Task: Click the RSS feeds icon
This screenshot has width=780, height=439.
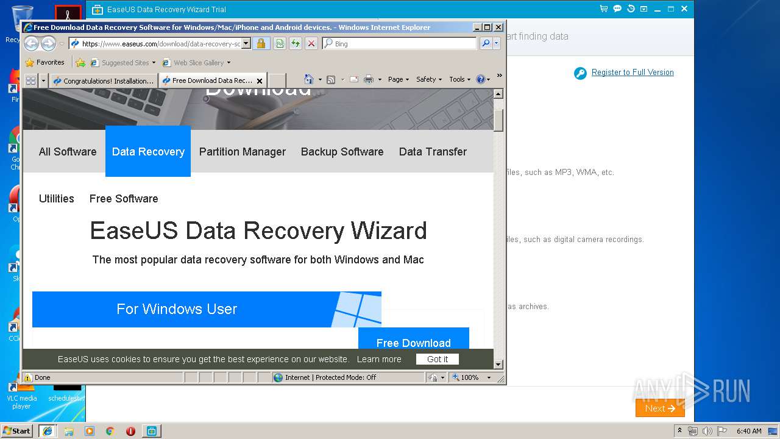Action: click(x=331, y=79)
